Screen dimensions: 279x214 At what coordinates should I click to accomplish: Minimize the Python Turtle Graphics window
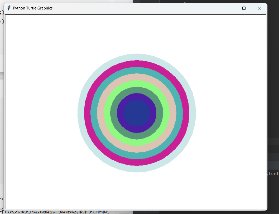click(x=229, y=8)
